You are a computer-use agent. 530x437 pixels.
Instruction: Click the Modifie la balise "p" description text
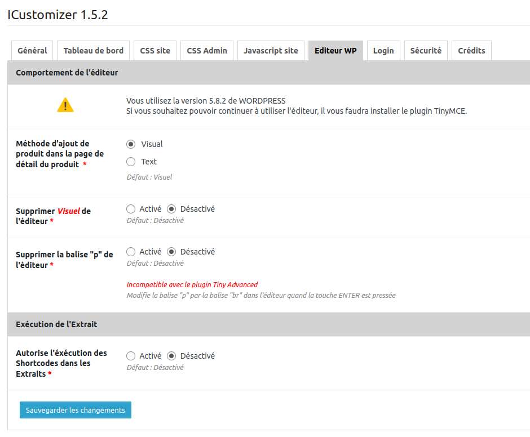point(261,296)
